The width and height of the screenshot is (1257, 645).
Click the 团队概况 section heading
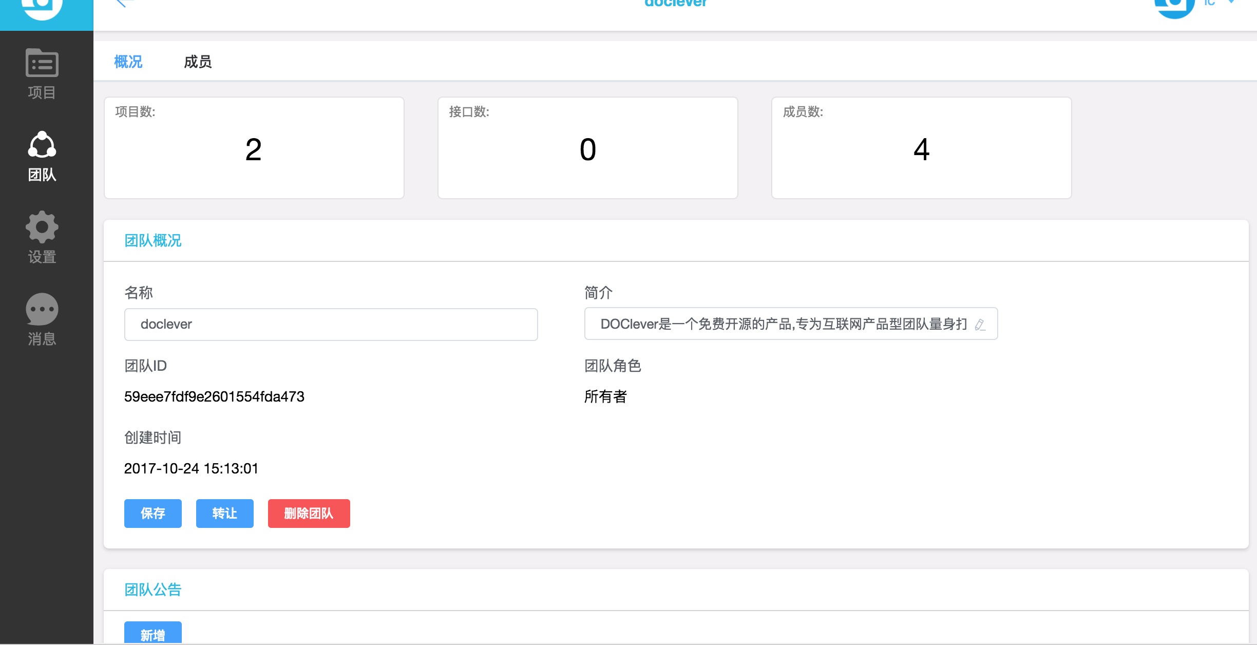153,240
